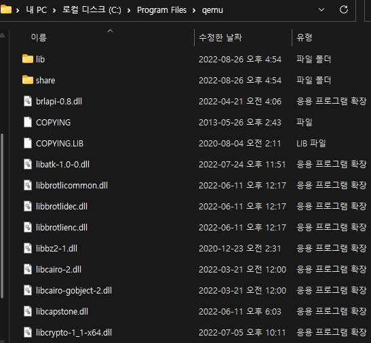371x343 pixels.
Task: Select file libatk-1.0-0.dll
Action: (x=62, y=164)
